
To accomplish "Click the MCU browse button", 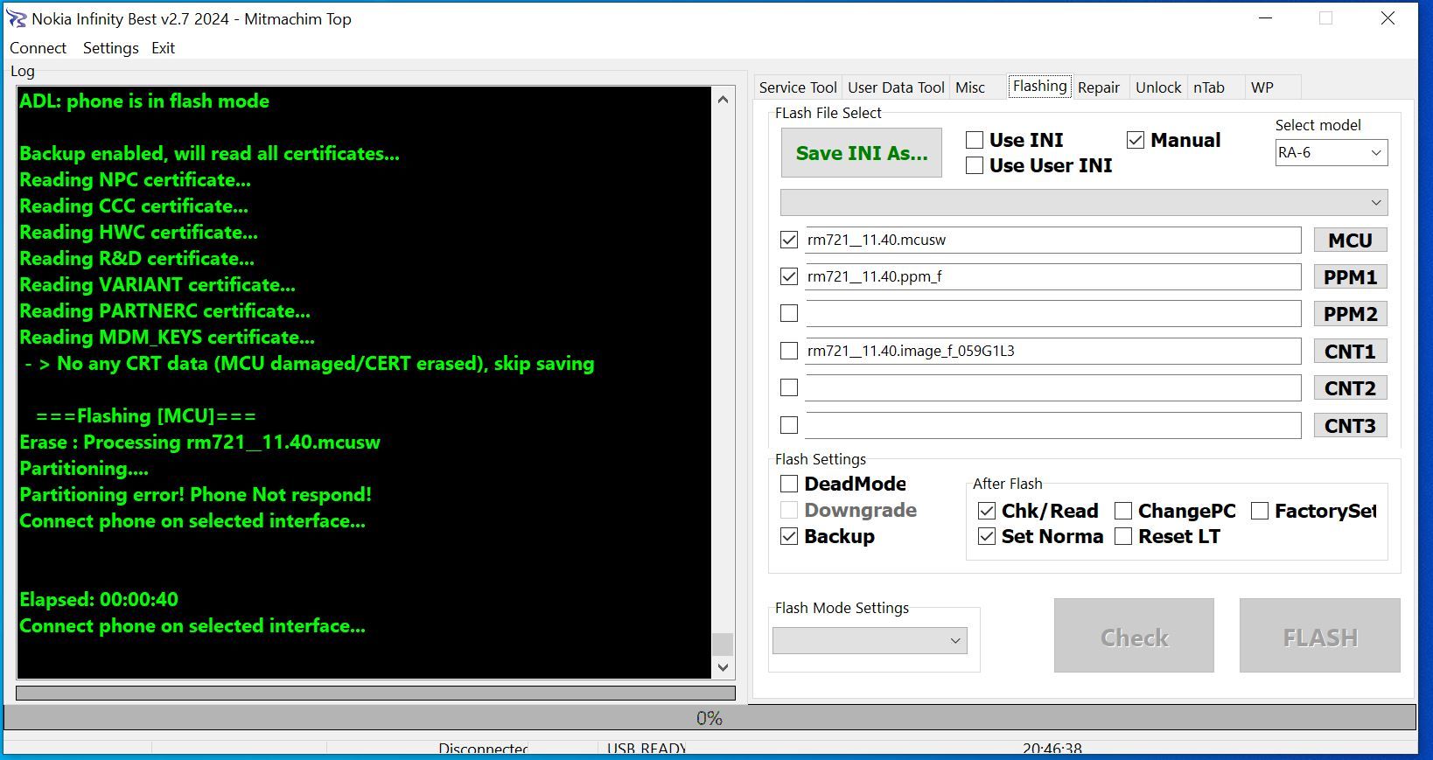I will pyautogui.click(x=1350, y=241).
